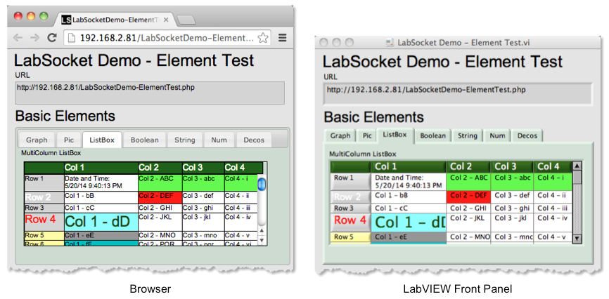Select the Row 1 header in the browser listbox

tap(44, 182)
